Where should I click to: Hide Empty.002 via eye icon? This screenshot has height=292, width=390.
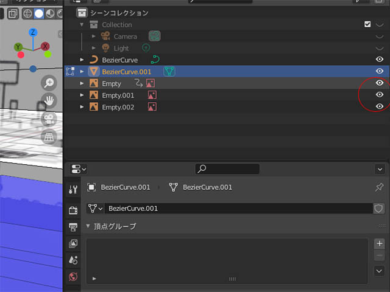click(x=380, y=106)
